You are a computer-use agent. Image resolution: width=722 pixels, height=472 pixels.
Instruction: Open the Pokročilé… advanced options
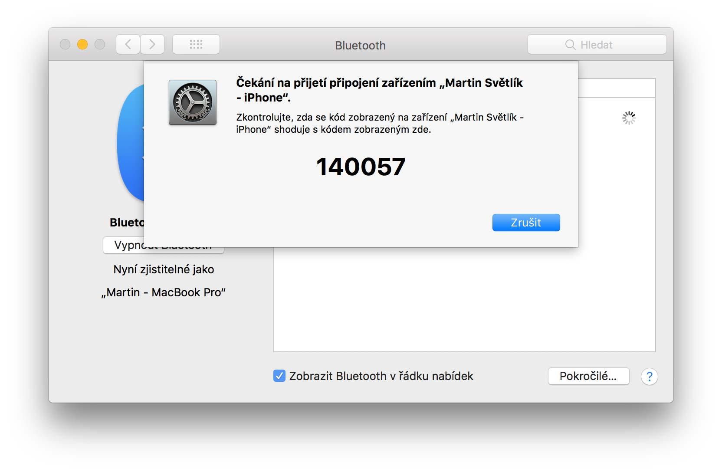(588, 376)
